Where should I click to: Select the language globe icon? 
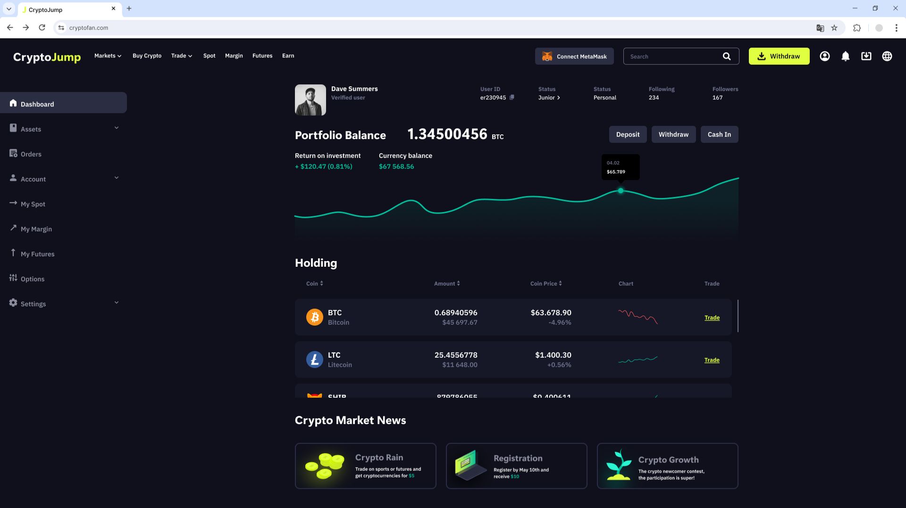888,56
